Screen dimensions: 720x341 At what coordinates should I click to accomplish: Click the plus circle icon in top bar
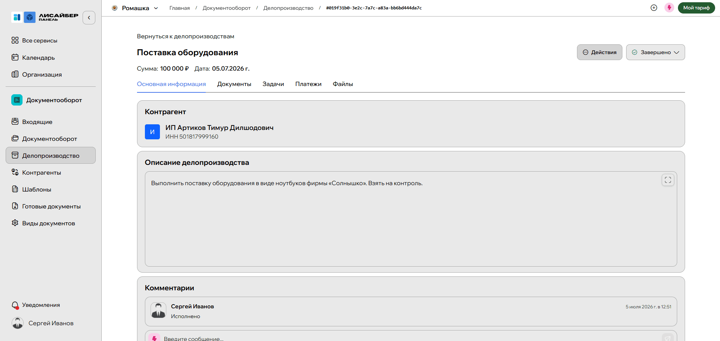coord(654,8)
